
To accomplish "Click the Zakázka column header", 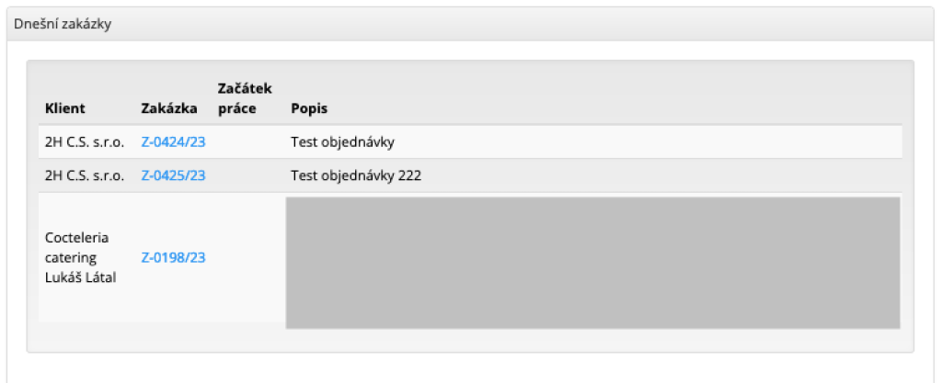I will point(169,108).
